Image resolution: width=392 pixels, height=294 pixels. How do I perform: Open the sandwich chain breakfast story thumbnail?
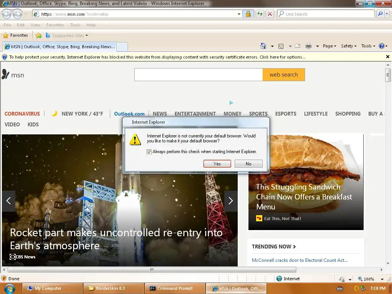point(306,182)
